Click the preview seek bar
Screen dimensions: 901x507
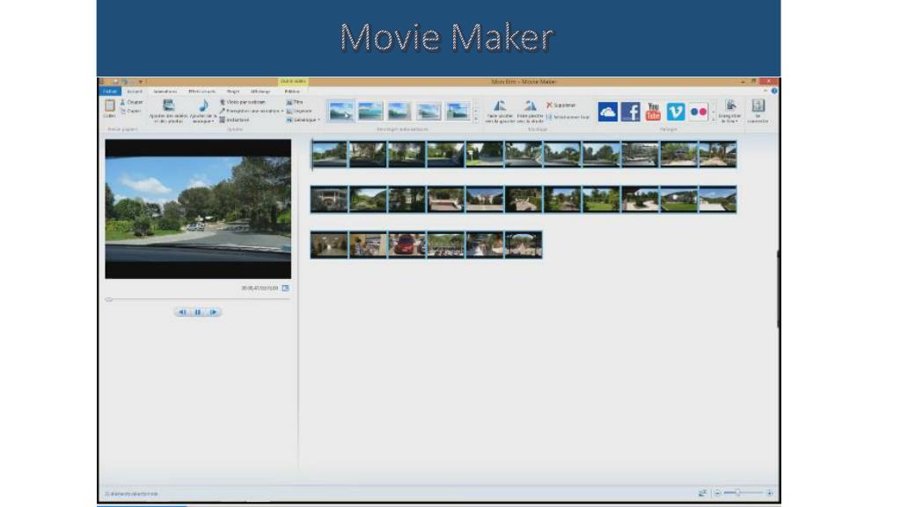[x=198, y=299]
